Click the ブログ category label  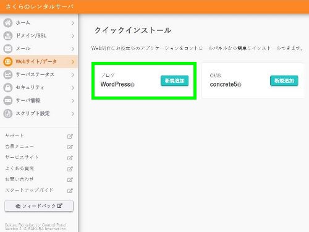(108, 75)
